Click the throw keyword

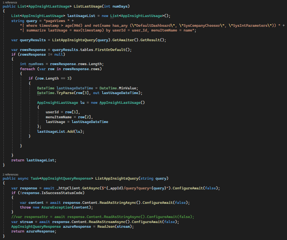25,208
